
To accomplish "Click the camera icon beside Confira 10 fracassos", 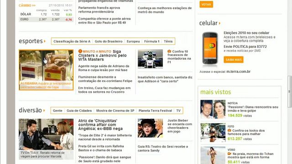I will pos(169,51).
